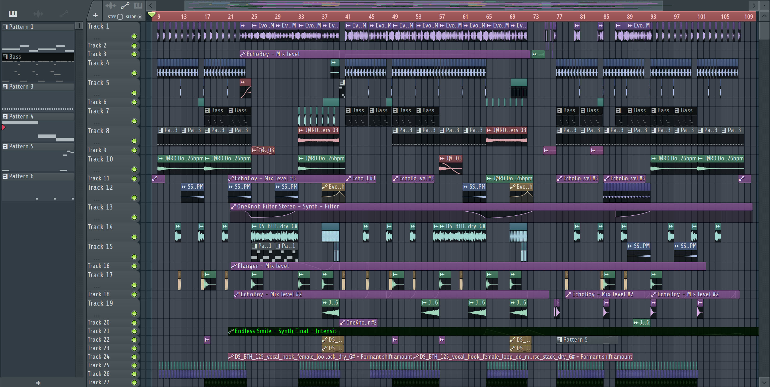Mute Track 21 with its green light
770x387 pixels.
[134, 331]
